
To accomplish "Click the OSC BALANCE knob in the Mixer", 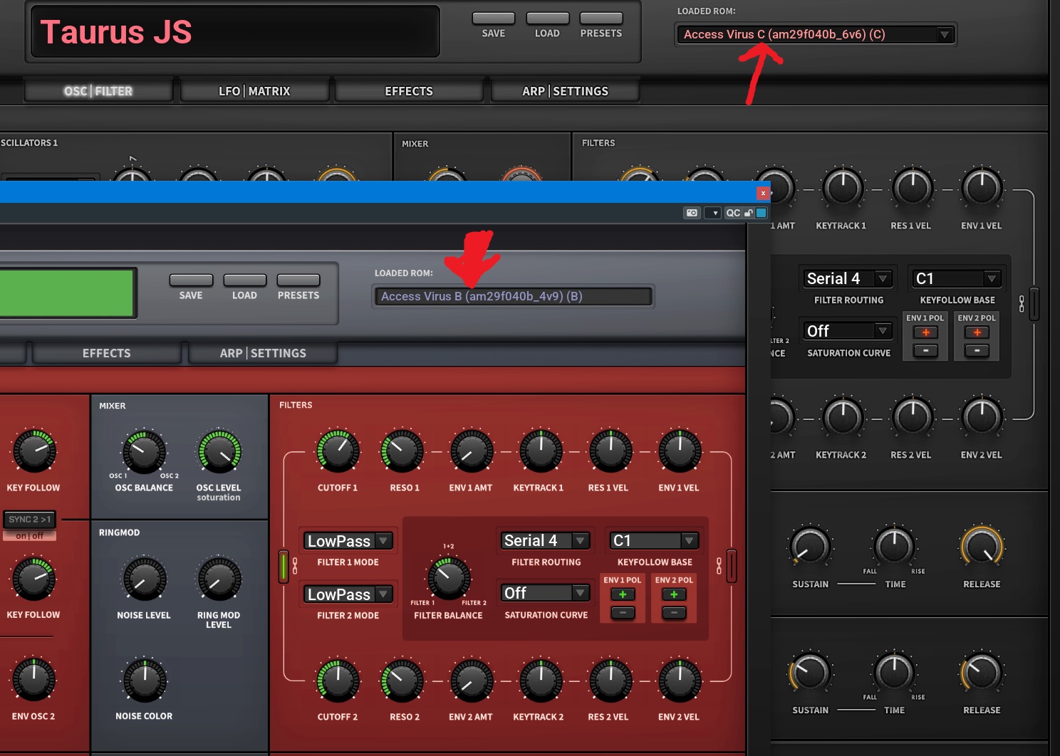I will pyautogui.click(x=144, y=451).
